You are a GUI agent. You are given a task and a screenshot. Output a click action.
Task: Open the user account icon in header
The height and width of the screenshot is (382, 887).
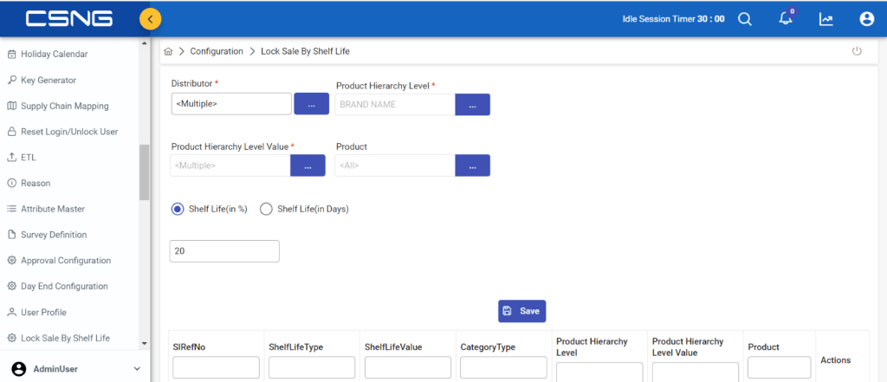coord(866,19)
